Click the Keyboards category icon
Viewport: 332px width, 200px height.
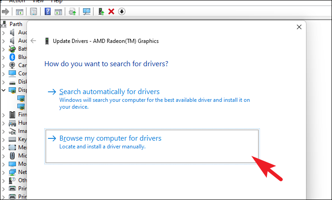12,139
